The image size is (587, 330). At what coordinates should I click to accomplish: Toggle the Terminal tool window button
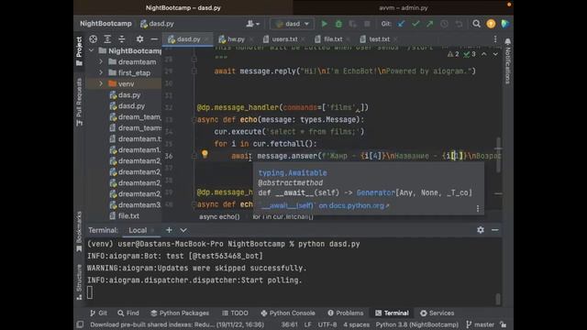[x=392, y=313]
